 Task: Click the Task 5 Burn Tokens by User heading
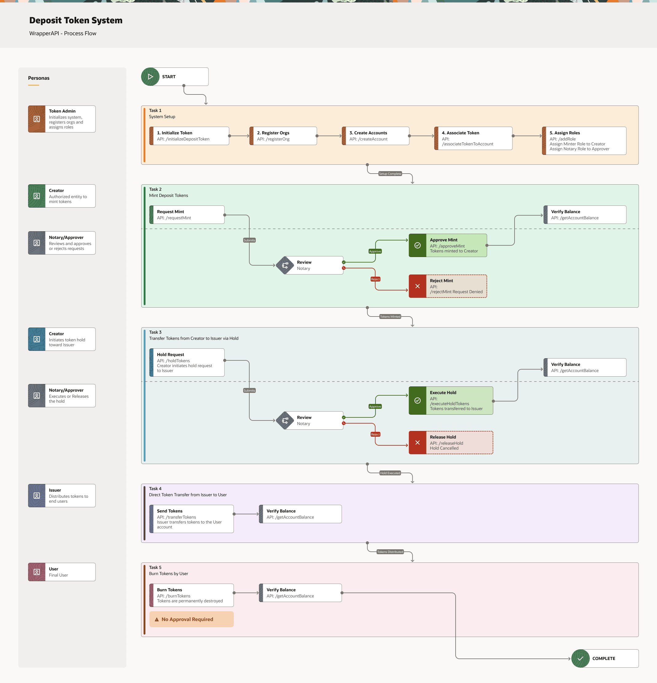click(169, 570)
